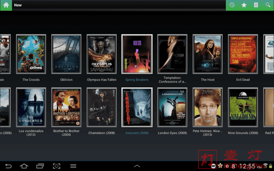Open the list view icon
The height and width of the screenshot is (171, 274).
[256, 5]
